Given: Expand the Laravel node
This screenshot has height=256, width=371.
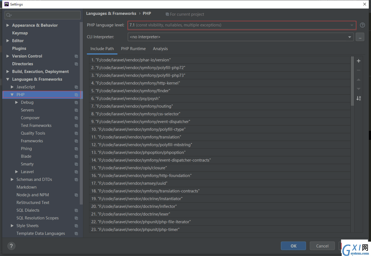Looking at the screenshot, I should (x=17, y=172).
